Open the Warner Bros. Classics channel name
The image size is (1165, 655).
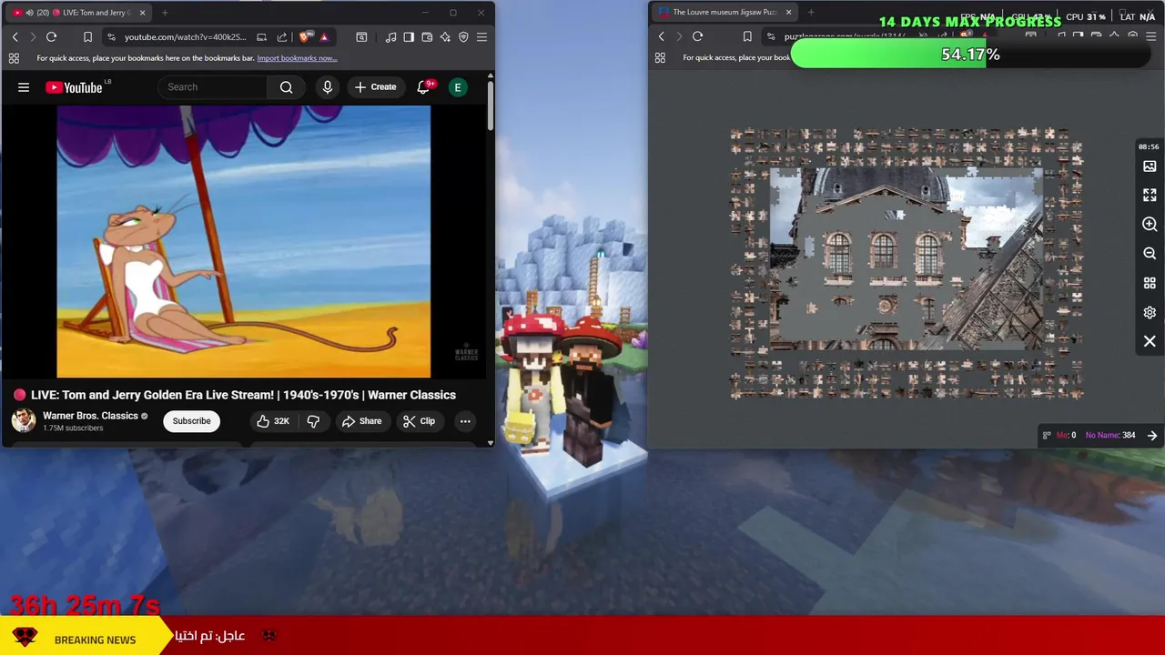(x=90, y=416)
